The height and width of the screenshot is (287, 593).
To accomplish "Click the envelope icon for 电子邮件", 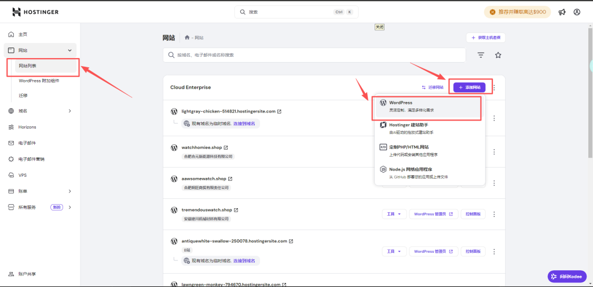I will click(x=12, y=143).
